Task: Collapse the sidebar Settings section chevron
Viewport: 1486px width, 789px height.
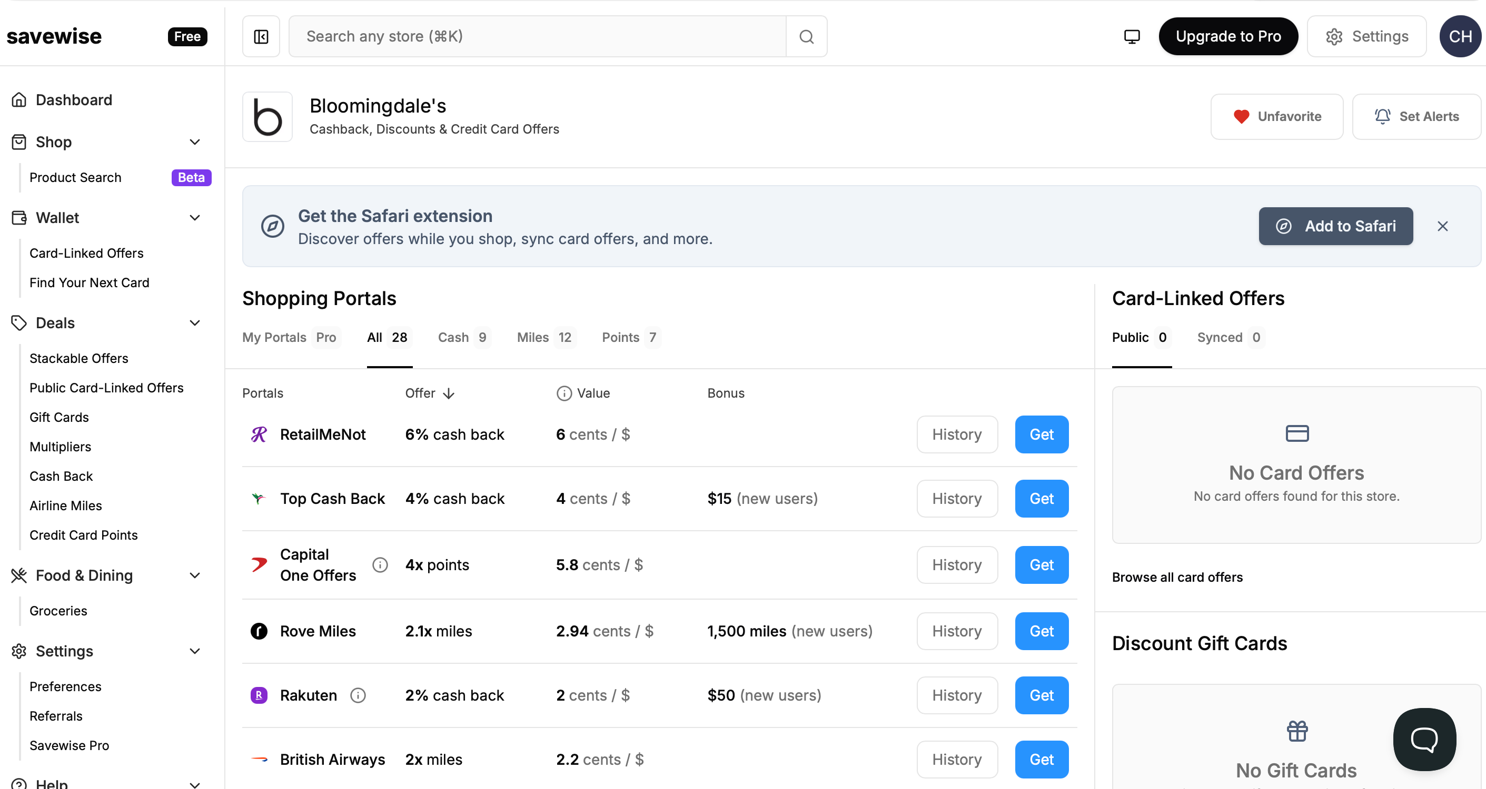Action: coord(195,651)
